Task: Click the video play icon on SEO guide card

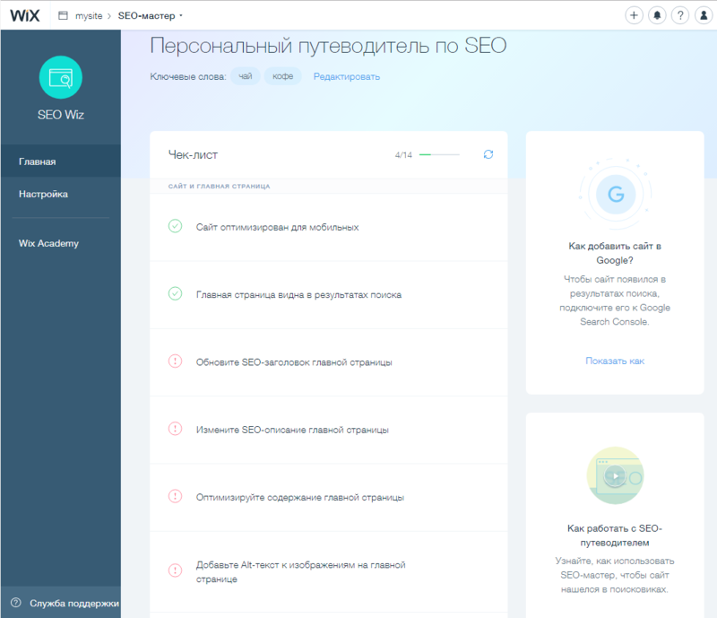Action: pos(616,475)
